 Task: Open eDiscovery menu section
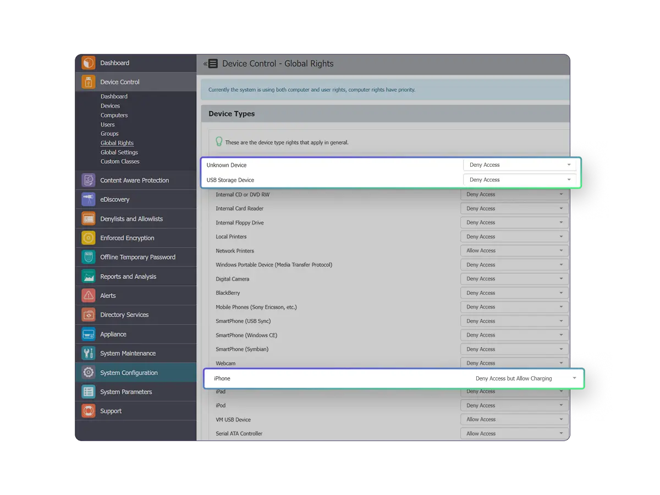(x=136, y=200)
